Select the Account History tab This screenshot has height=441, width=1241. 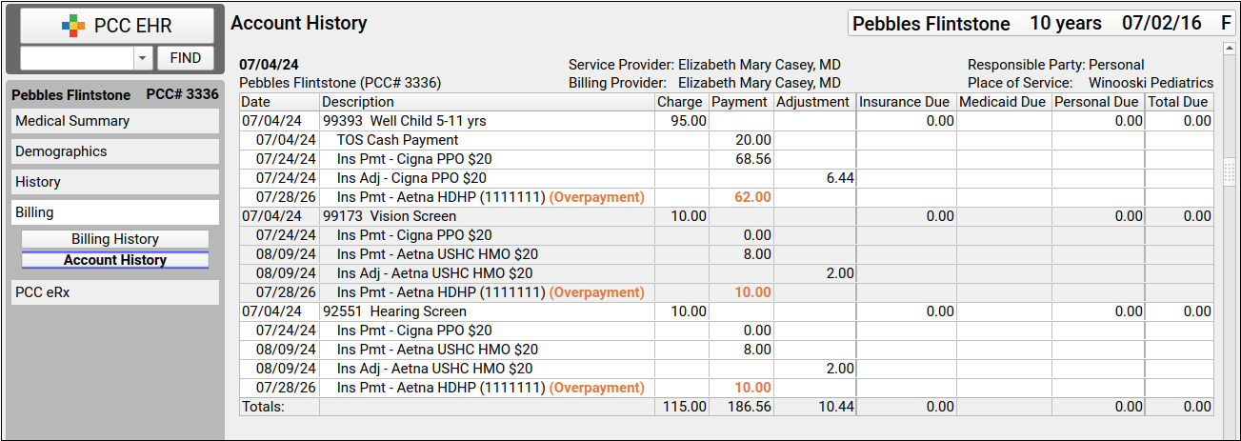click(x=115, y=260)
